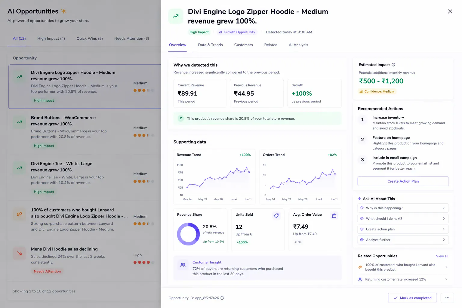This screenshot has height=308, width=462.
Task: Click the person icon beside Returning customer rate
Action: 360,279
